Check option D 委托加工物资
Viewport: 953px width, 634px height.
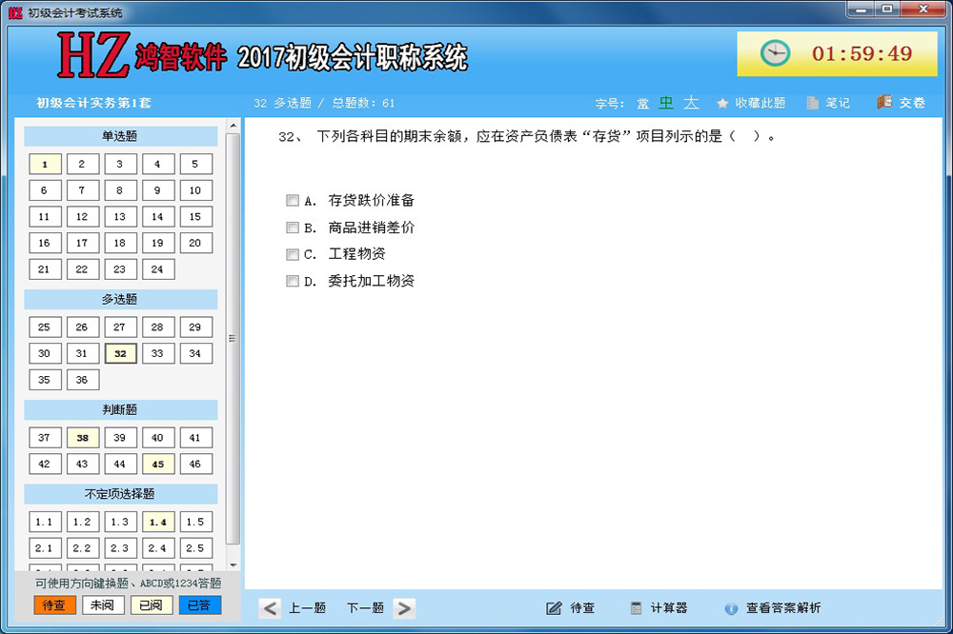292,281
